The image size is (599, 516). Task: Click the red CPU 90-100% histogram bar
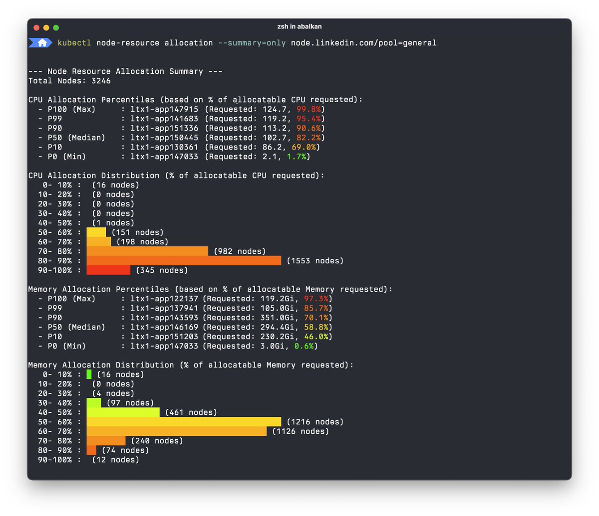108,270
